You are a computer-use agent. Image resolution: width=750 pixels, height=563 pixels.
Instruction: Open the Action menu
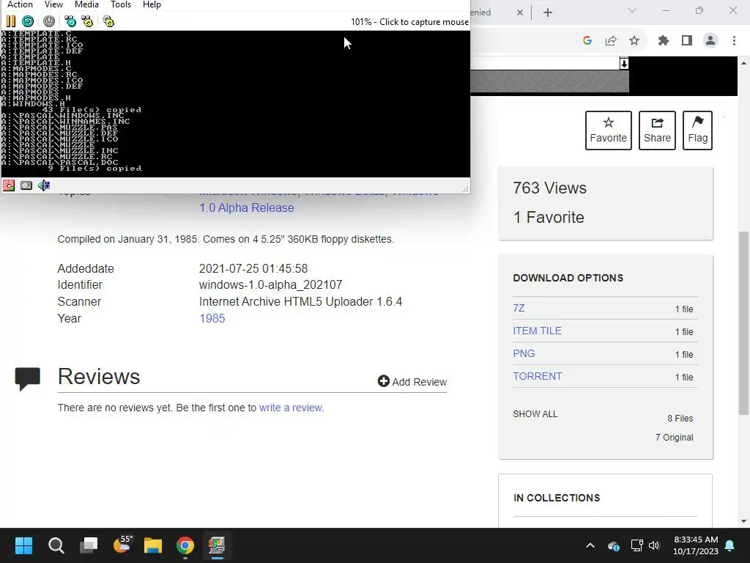(x=20, y=4)
